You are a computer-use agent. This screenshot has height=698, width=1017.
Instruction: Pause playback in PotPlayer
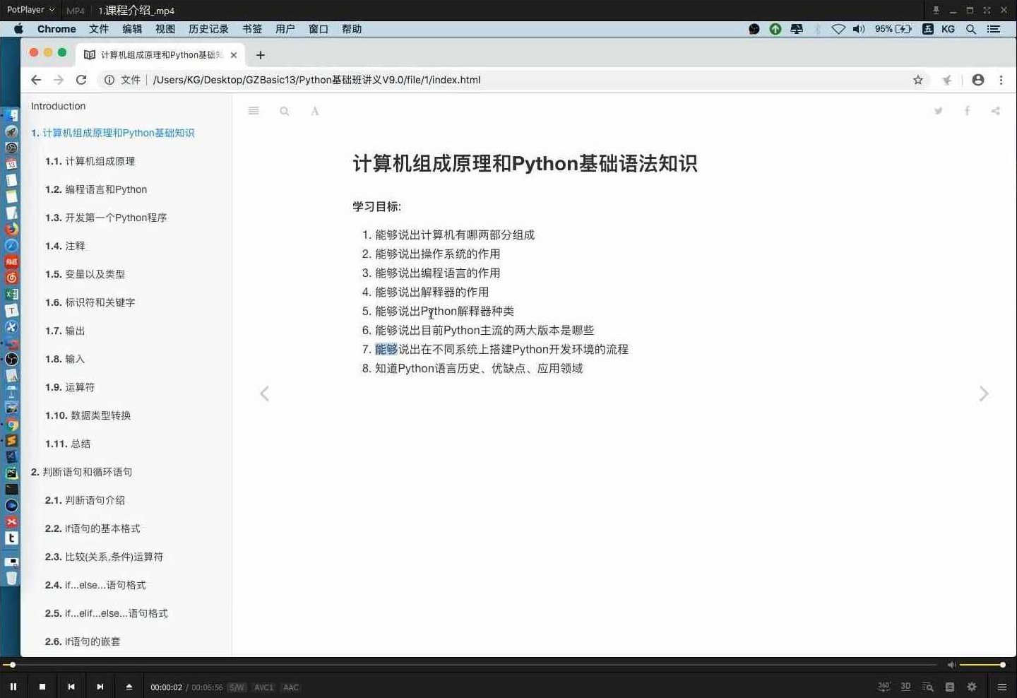tap(13, 686)
